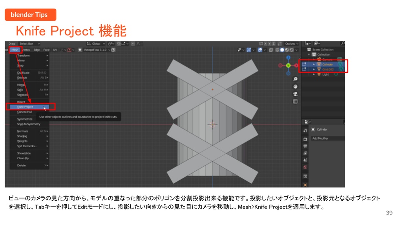Open the Normals submenu
402x225 pixels.
pyautogui.click(x=29, y=131)
